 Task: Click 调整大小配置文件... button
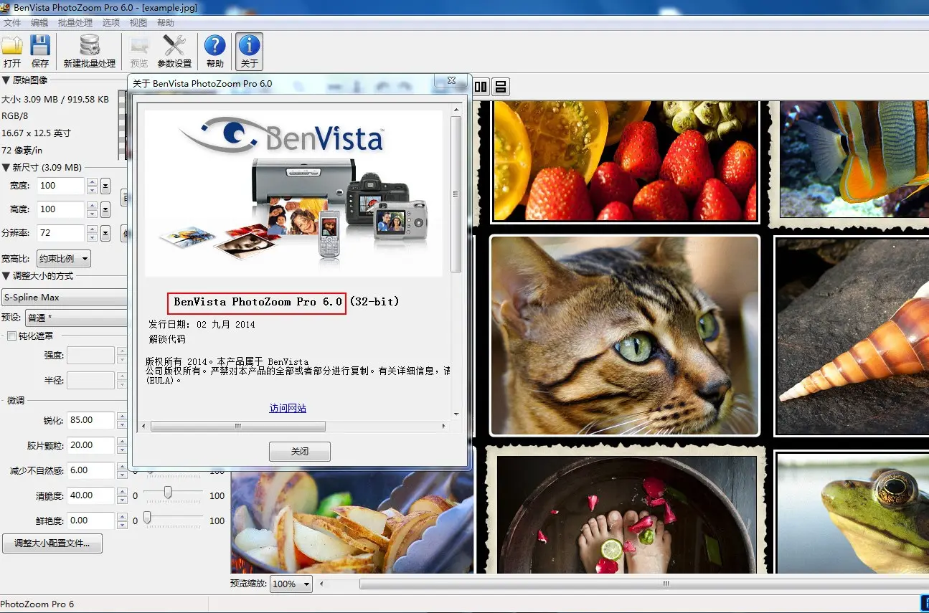(52, 543)
